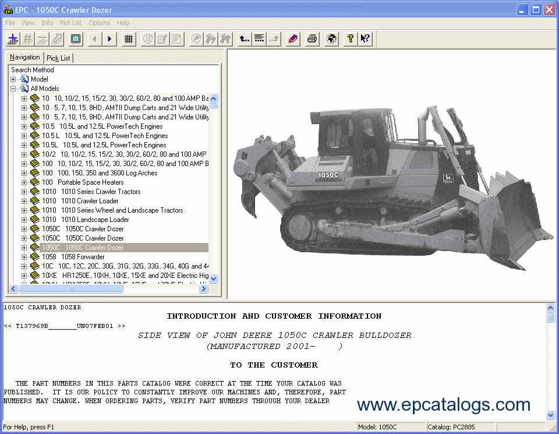The width and height of the screenshot is (559, 434).
Task: Click the black grid toolbar icon
Action: 128,39
